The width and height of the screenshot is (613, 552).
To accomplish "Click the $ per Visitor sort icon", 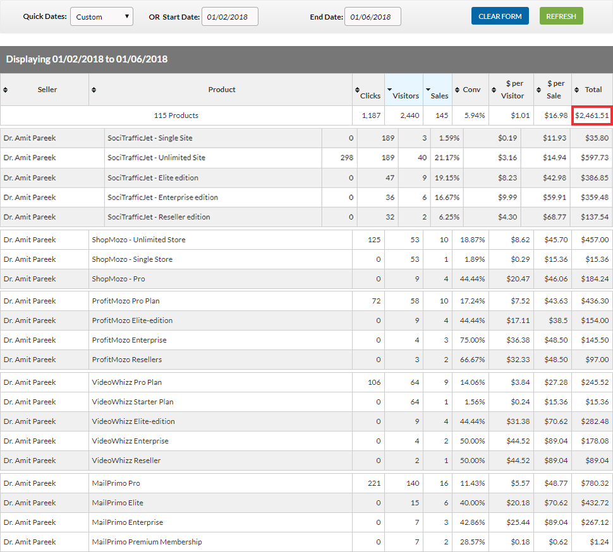I will (495, 90).
